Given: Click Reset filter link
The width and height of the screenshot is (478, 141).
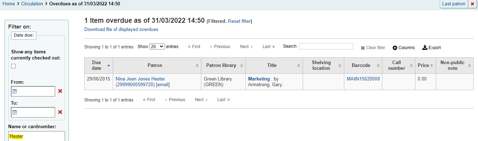Looking at the screenshot, I should pyautogui.click(x=239, y=21).
